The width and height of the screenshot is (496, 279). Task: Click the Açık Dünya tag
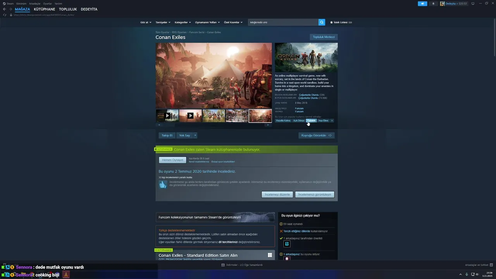pos(299,121)
